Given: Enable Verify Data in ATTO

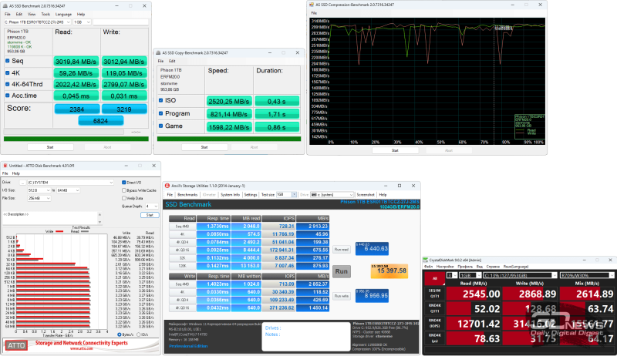Looking at the screenshot, I should pos(124,198).
